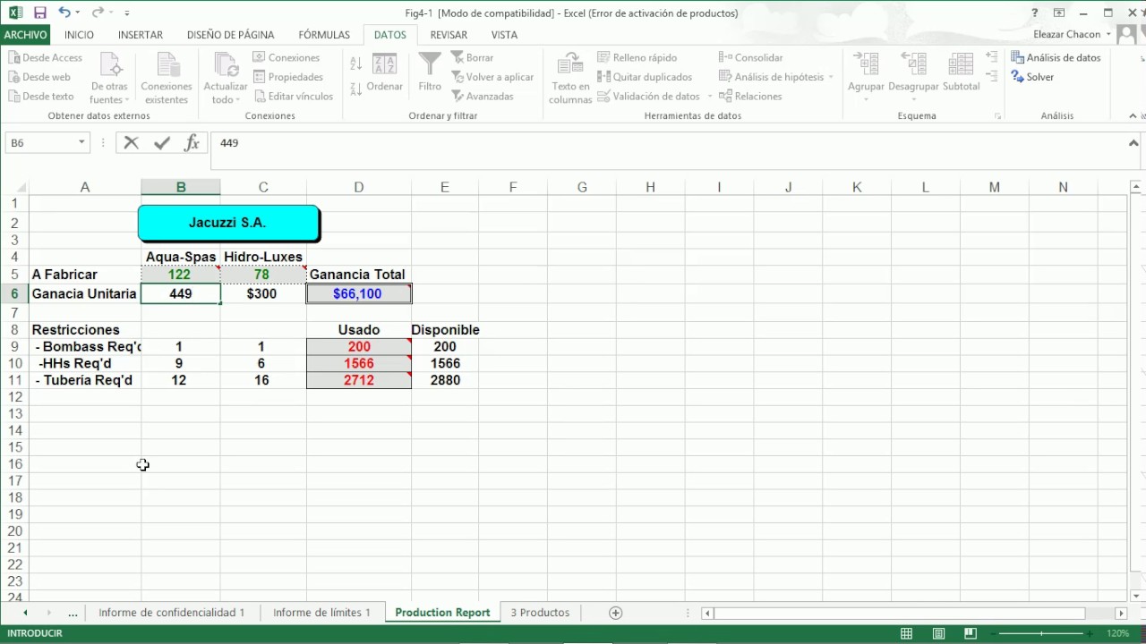Click the Undo arrow icon
The height and width of the screenshot is (644, 1146).
(x=64, y=13)
